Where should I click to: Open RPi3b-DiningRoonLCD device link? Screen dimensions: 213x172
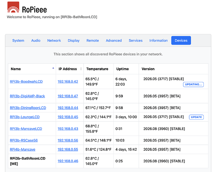coord(28,108)
